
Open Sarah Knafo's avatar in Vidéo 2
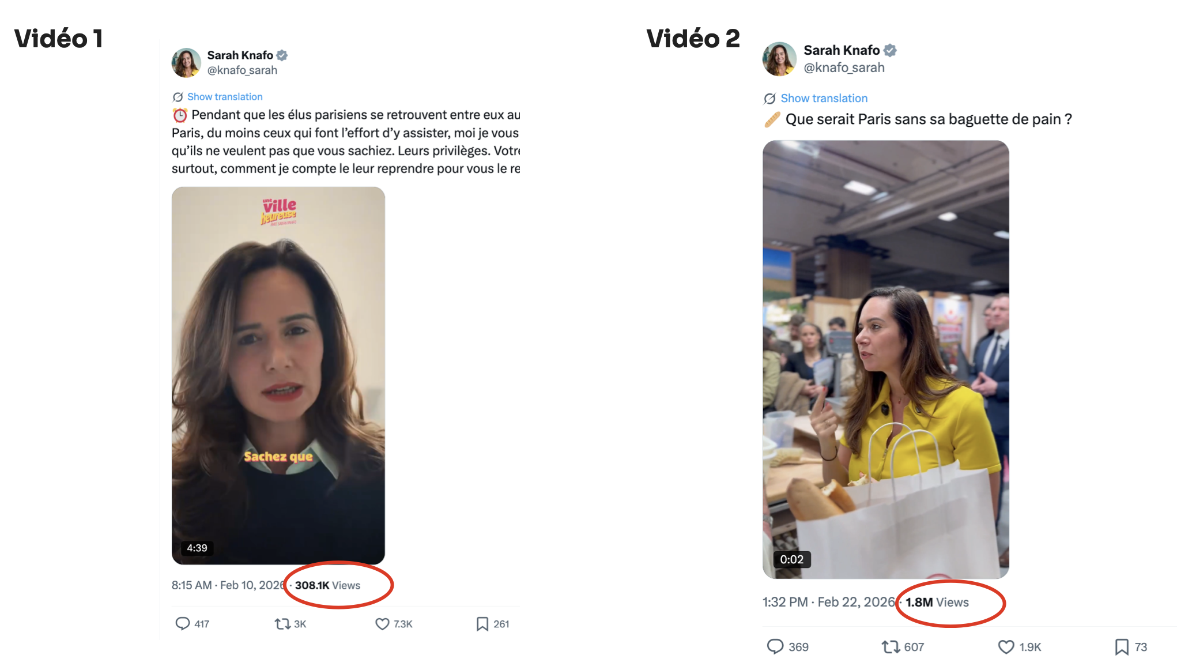point(779,59)
